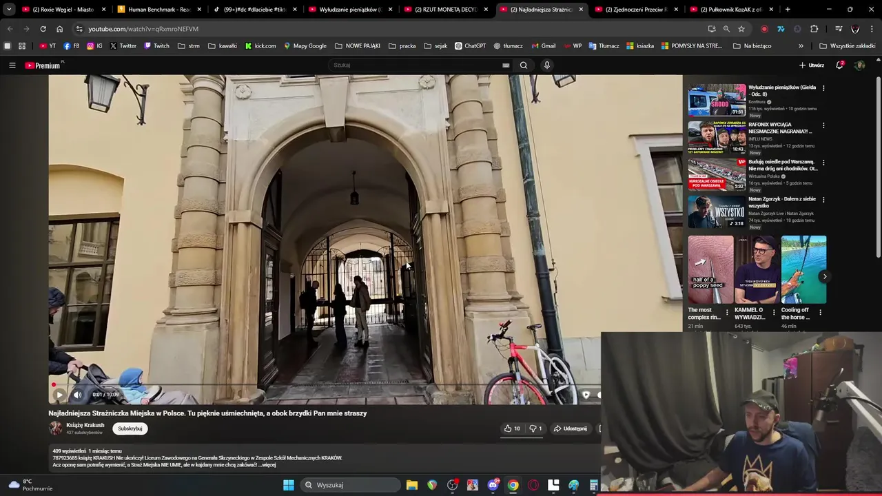Viewport: 882px width, 496px height.
Task: Open options menu for Budują osiedle video
Action: point(823,163)
